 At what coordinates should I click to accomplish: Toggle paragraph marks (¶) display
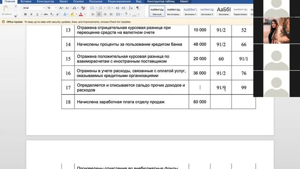[137, 8]
